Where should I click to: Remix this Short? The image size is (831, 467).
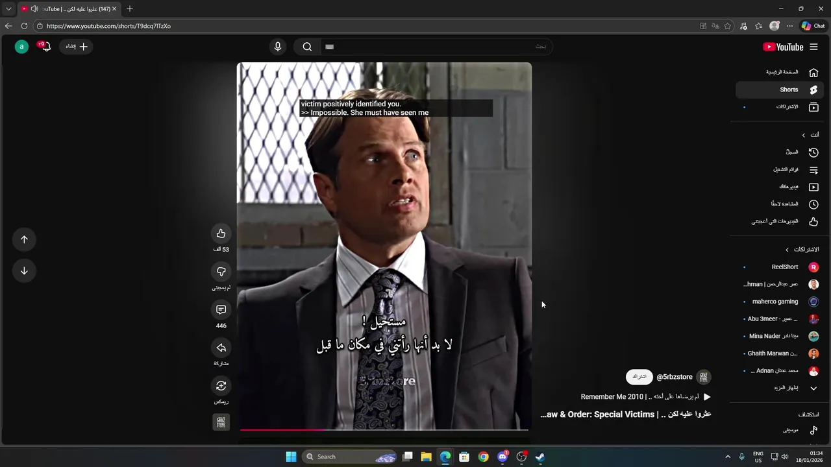[x=221, y=386]
